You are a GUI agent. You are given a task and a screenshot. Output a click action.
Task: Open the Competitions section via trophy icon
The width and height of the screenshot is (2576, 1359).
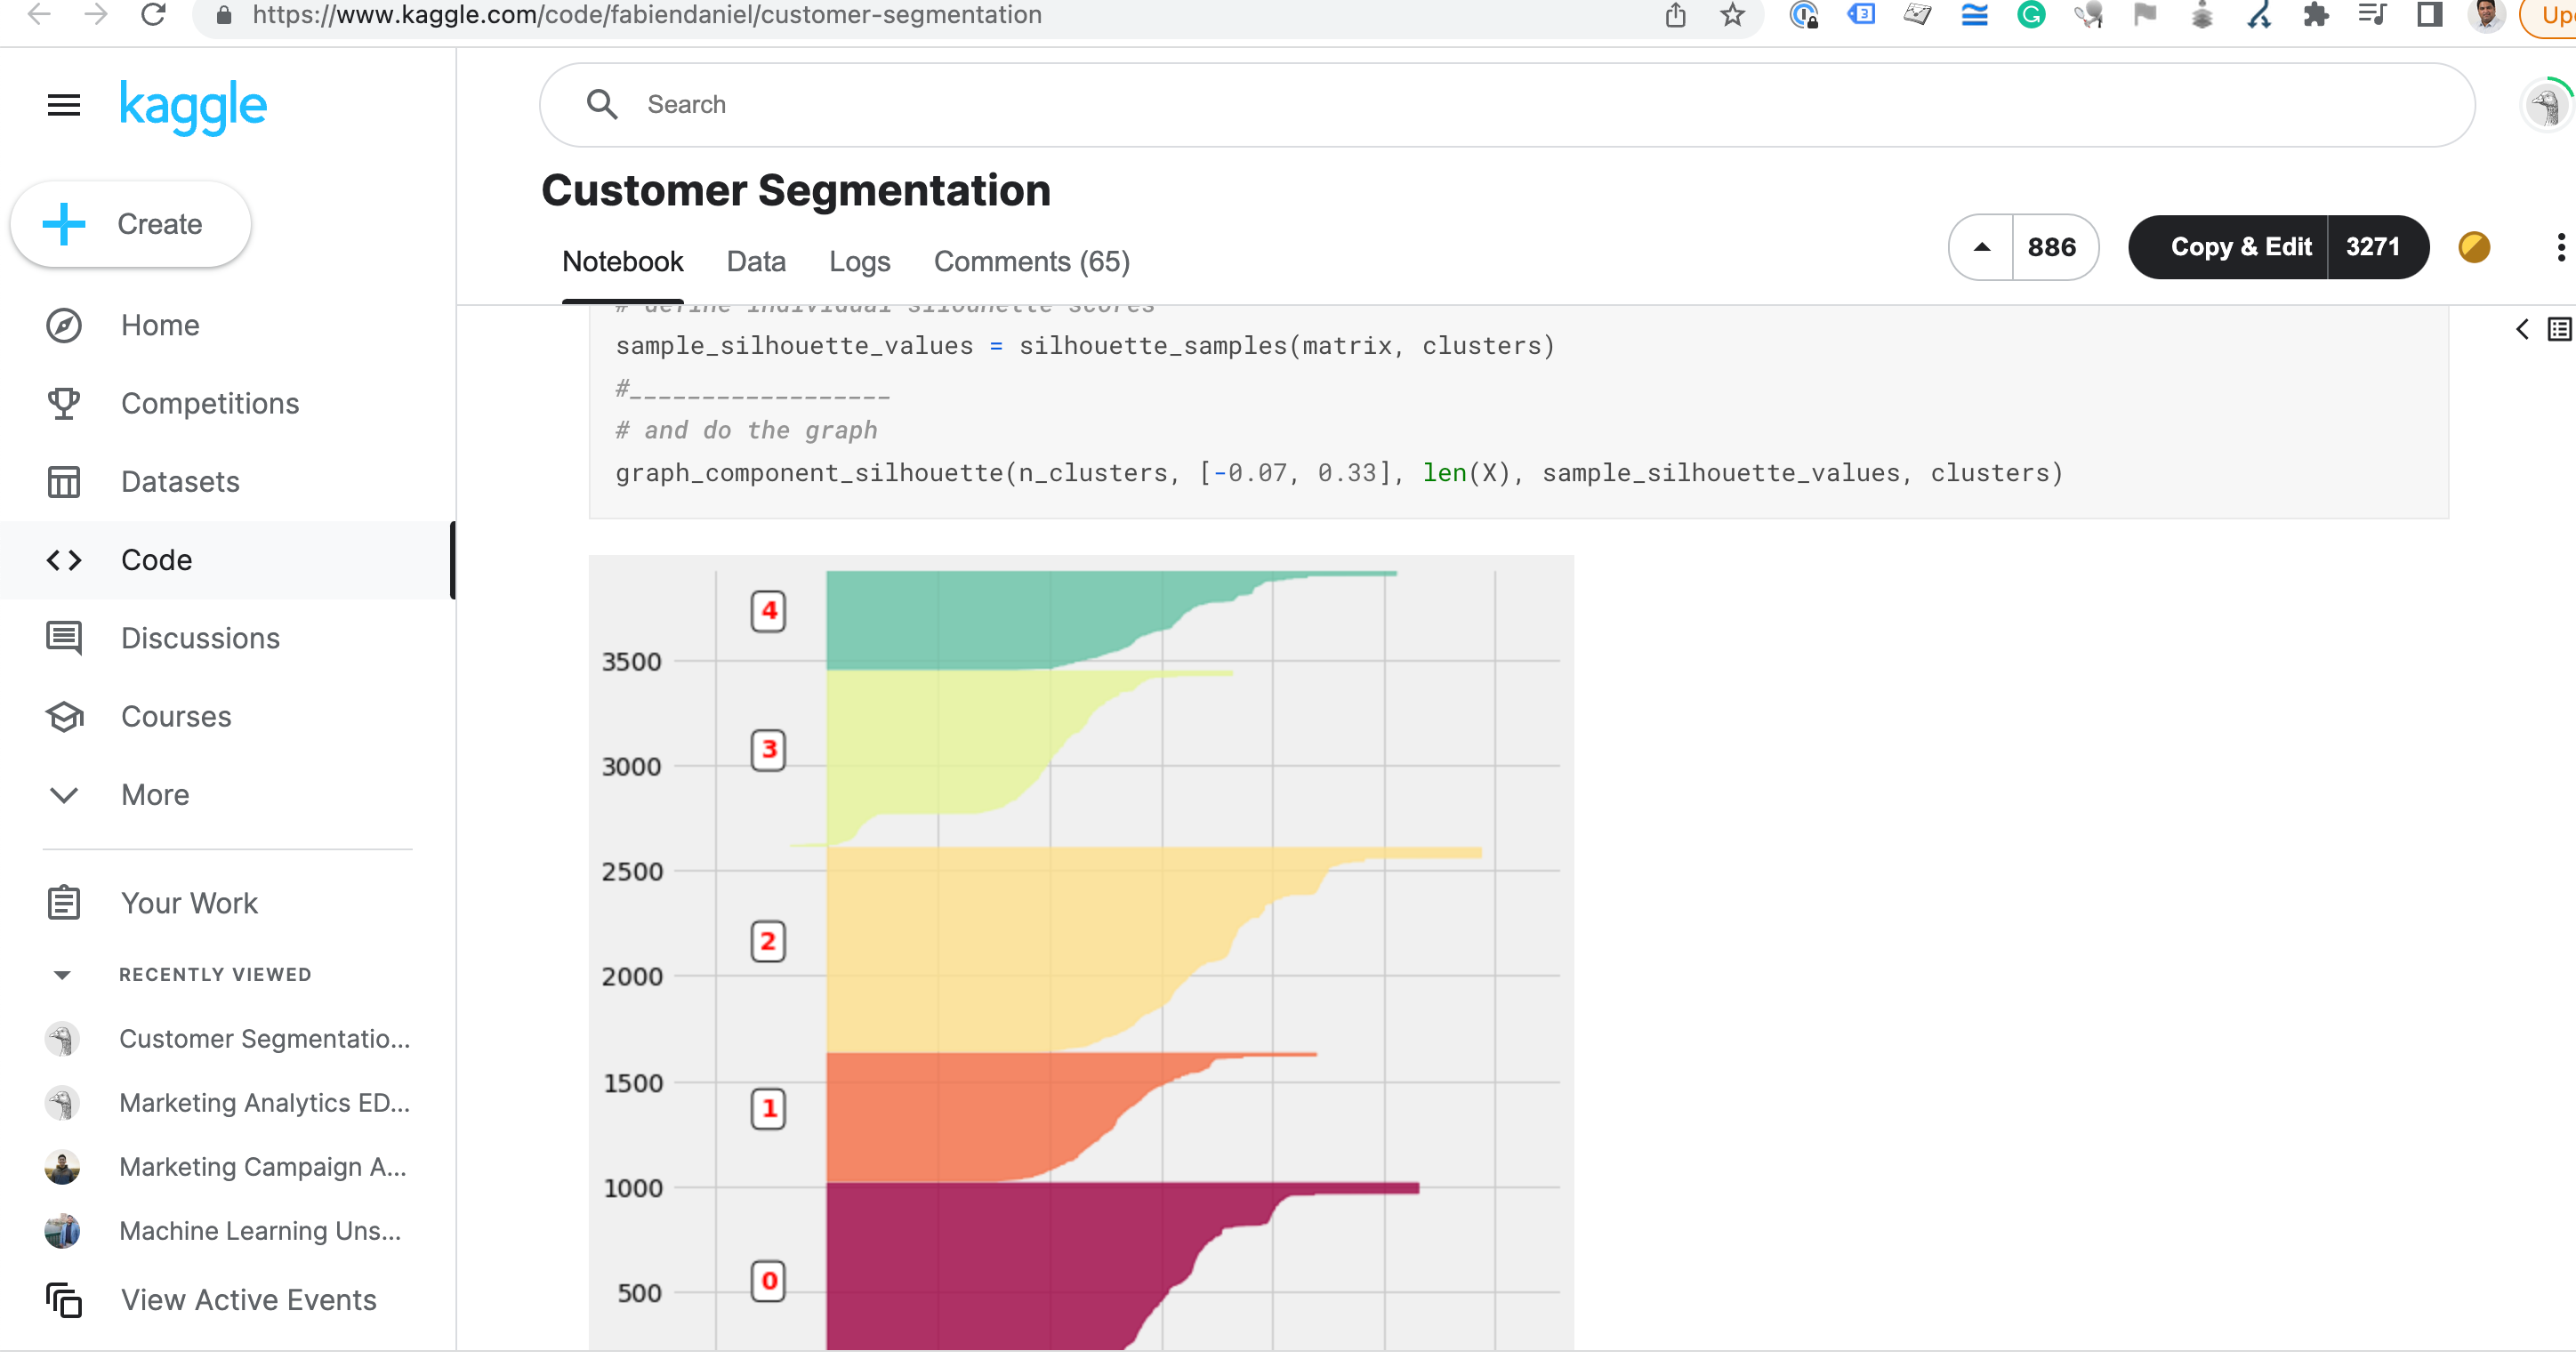pyautogui.click(x=63, y=403)
